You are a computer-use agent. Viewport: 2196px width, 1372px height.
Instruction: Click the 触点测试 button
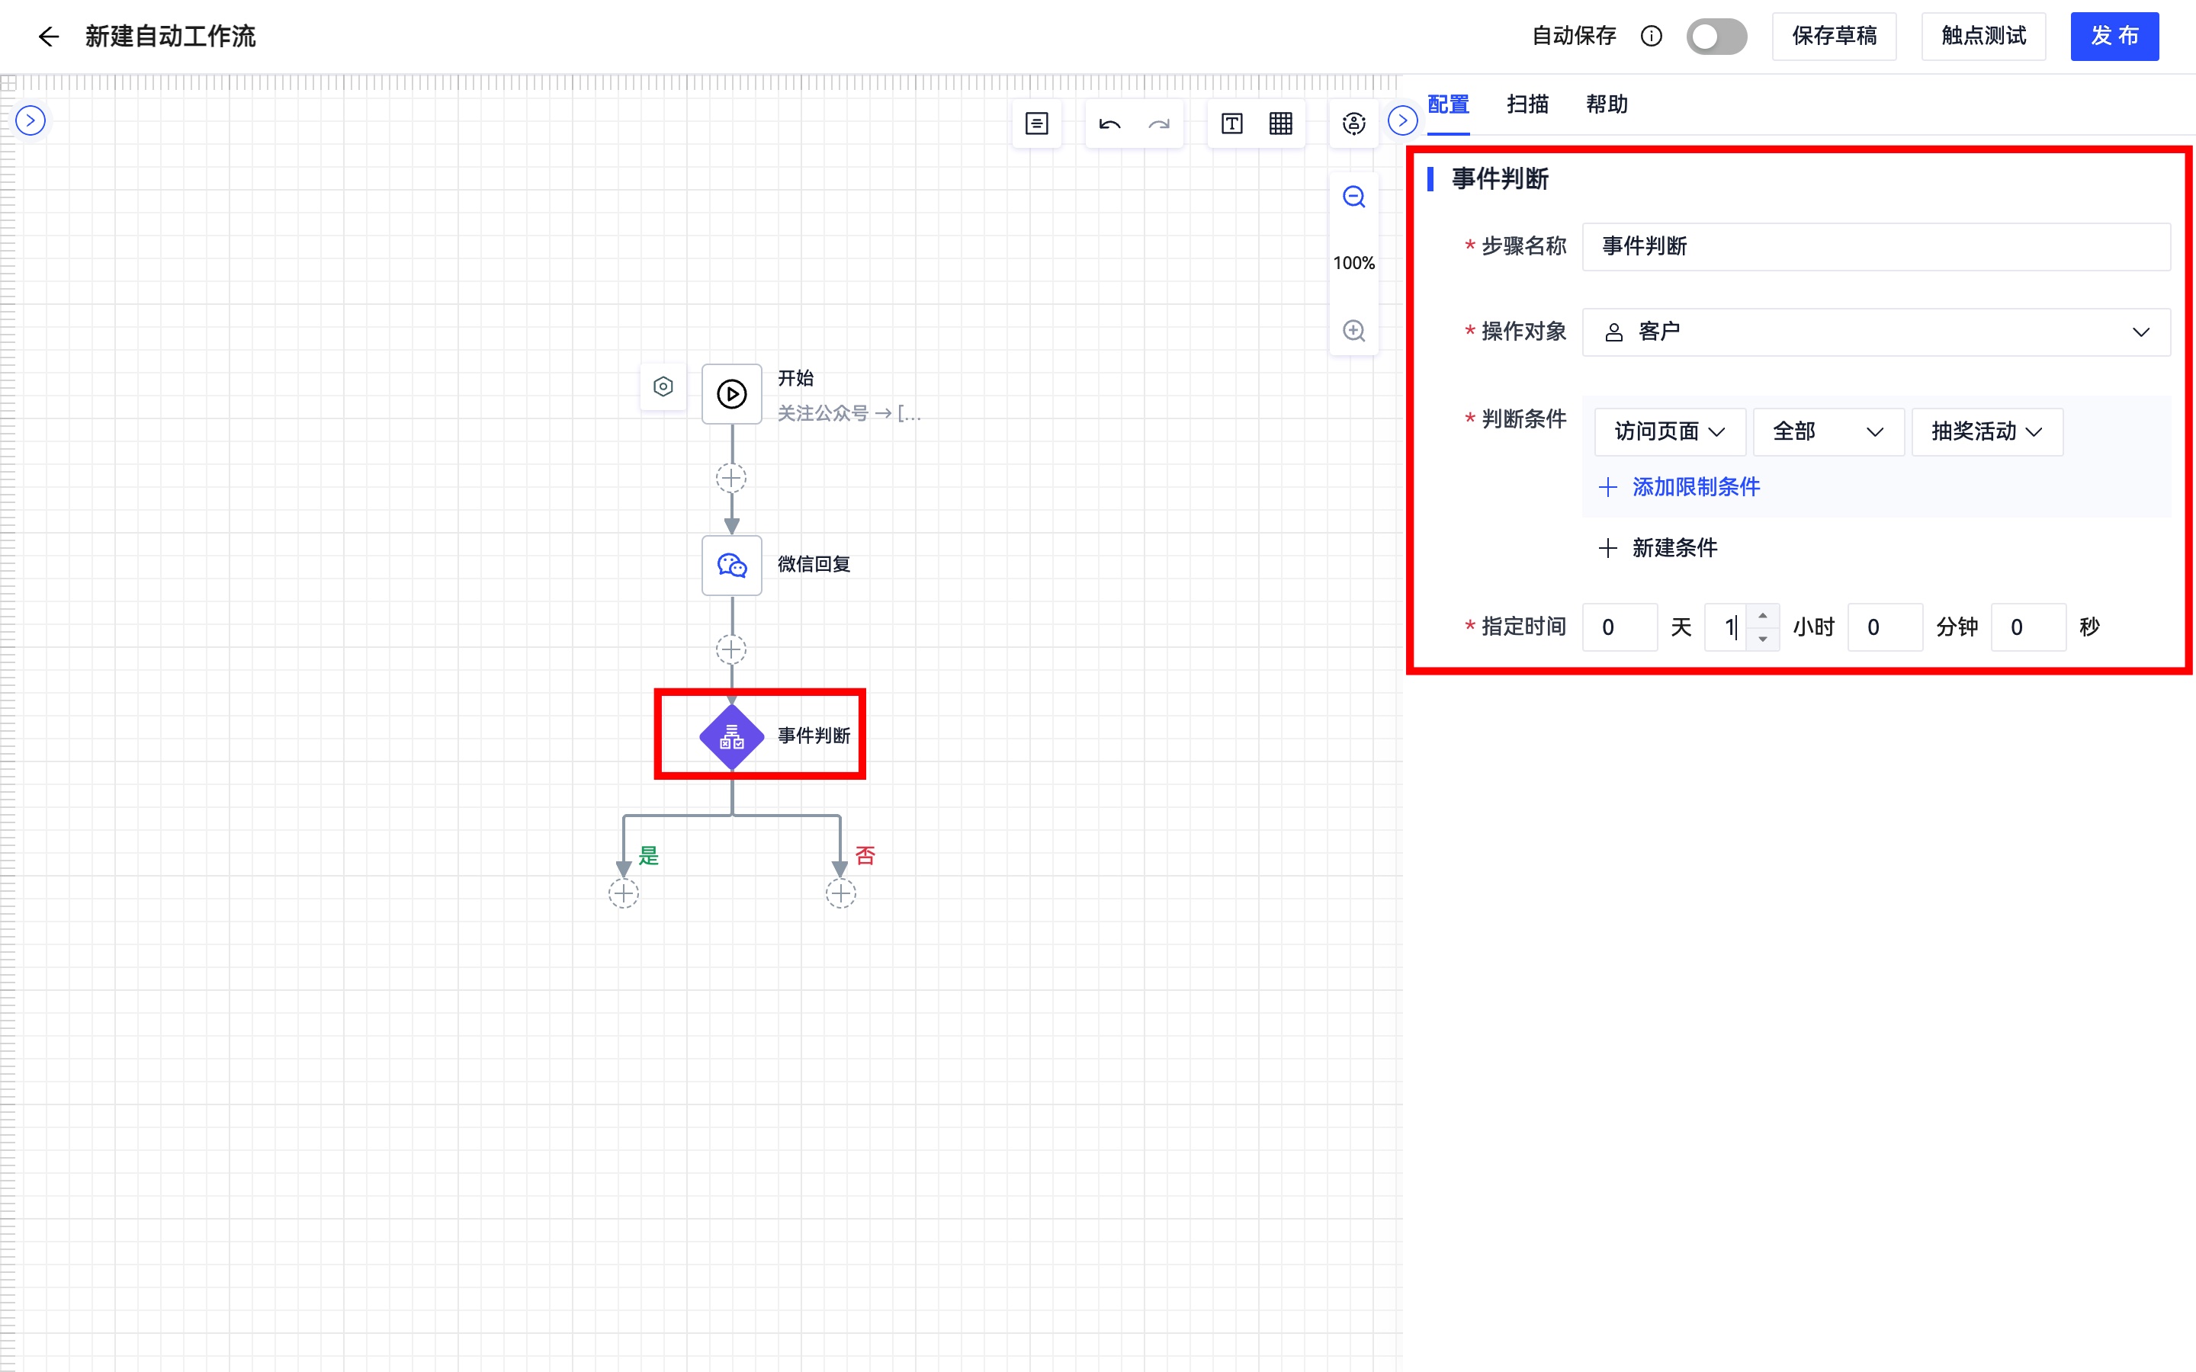(1982, 37)
